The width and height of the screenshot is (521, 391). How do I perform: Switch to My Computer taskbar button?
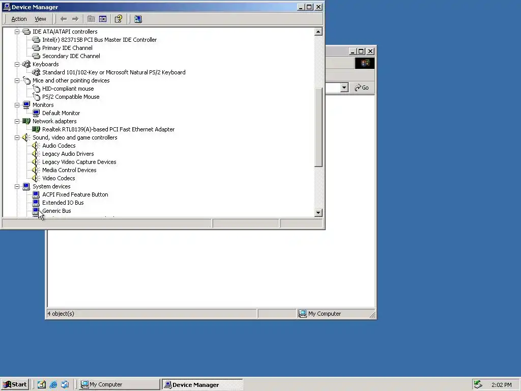(x=119, y=385)
